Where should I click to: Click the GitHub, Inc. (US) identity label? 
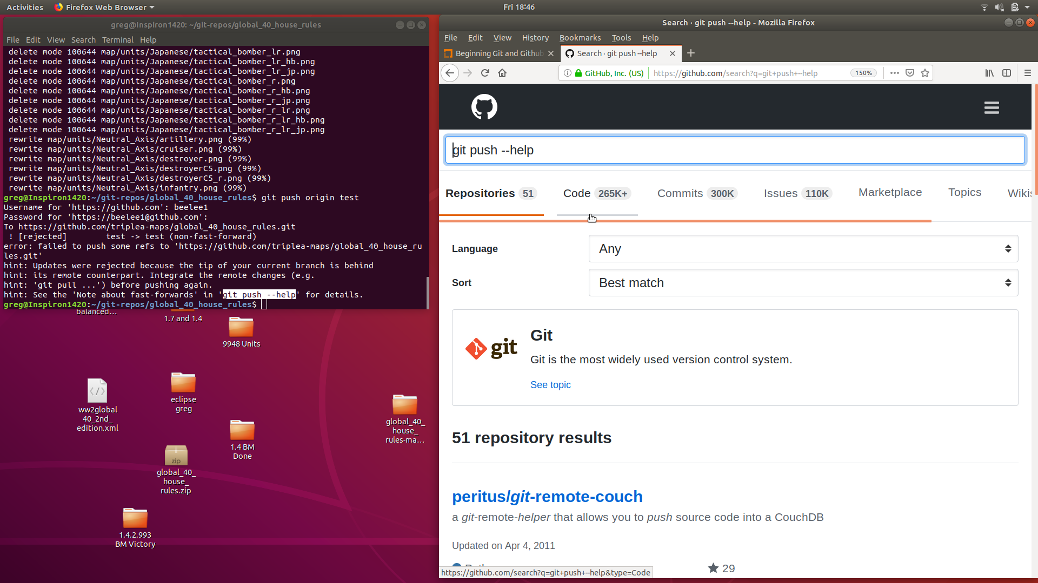point(614,73)
